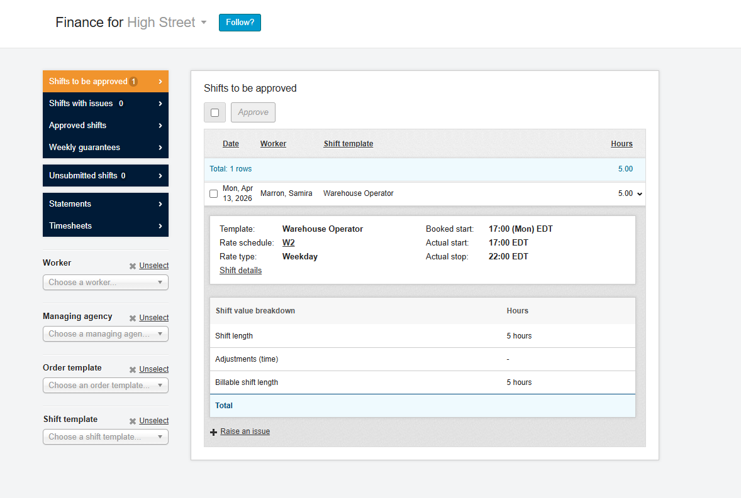Go to Weekly guarantees in the sidebar

(x=105, y=148)
